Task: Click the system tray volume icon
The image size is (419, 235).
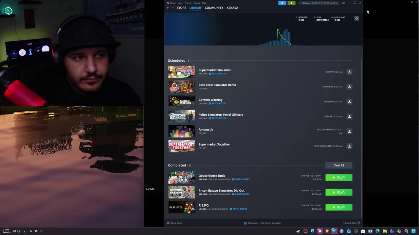Action: [14, 231]
